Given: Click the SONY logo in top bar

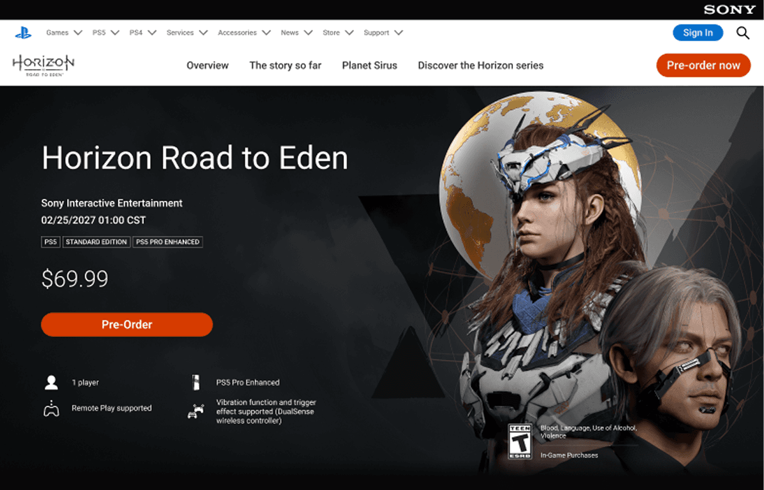Looking at the screenshot, I should [x=729, y=9].
